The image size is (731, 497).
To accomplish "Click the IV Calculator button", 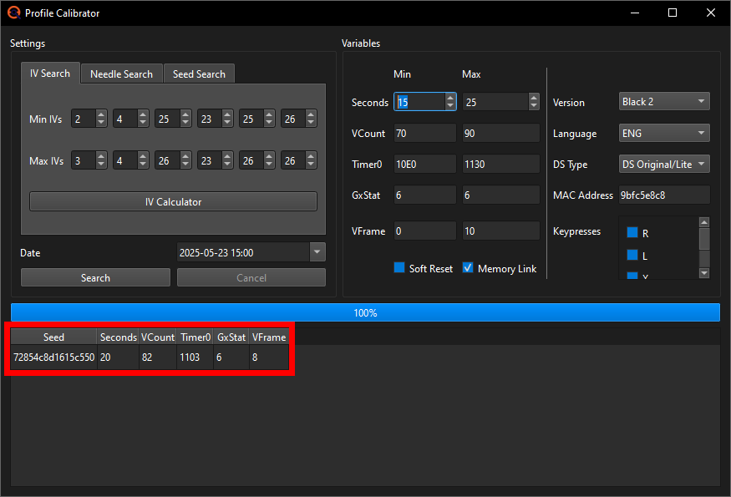I will 173,202.
